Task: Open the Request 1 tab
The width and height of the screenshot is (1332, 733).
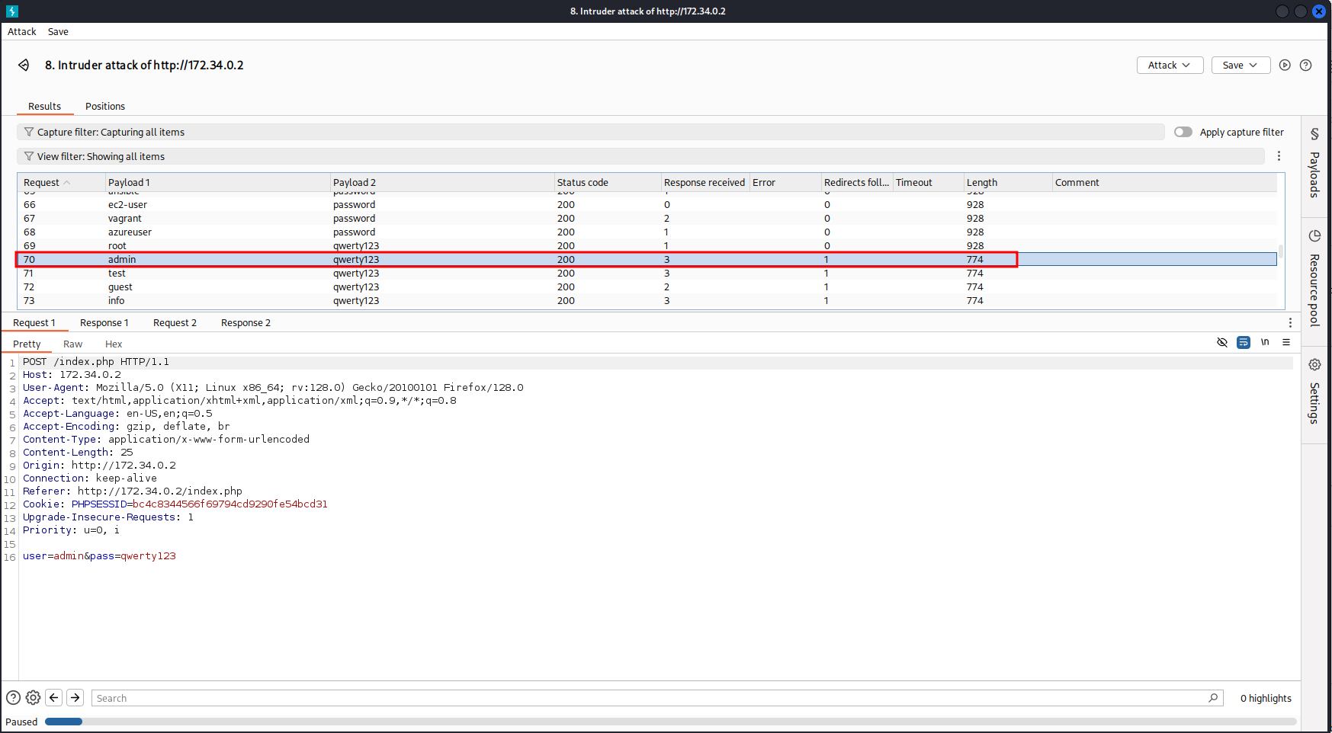Action: point(34,322)
